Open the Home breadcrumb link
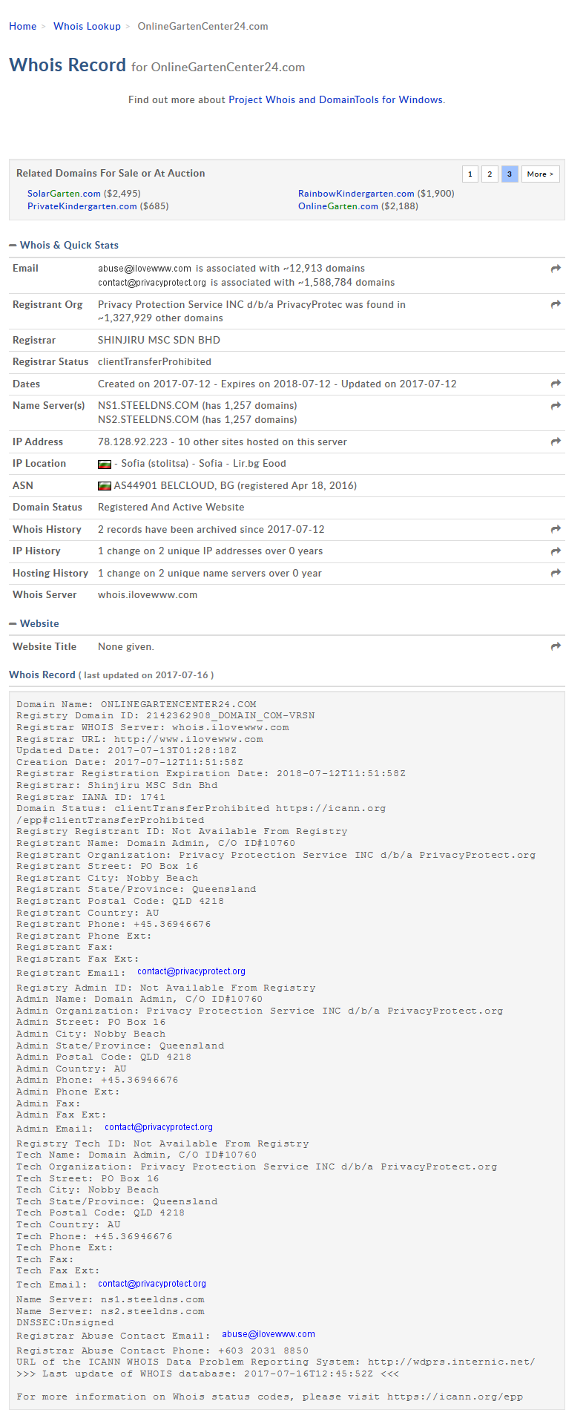The width and height of the screenshot is (586, 1421). click(x=22, y=26)
